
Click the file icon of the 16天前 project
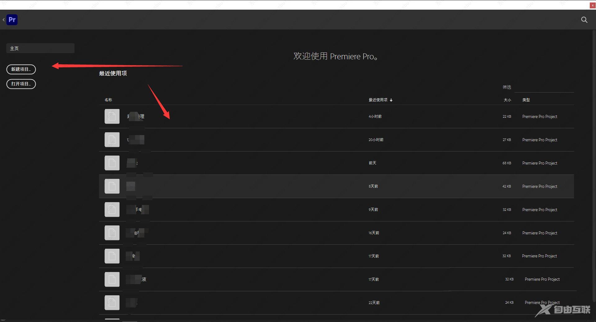(x=112, y=233)
